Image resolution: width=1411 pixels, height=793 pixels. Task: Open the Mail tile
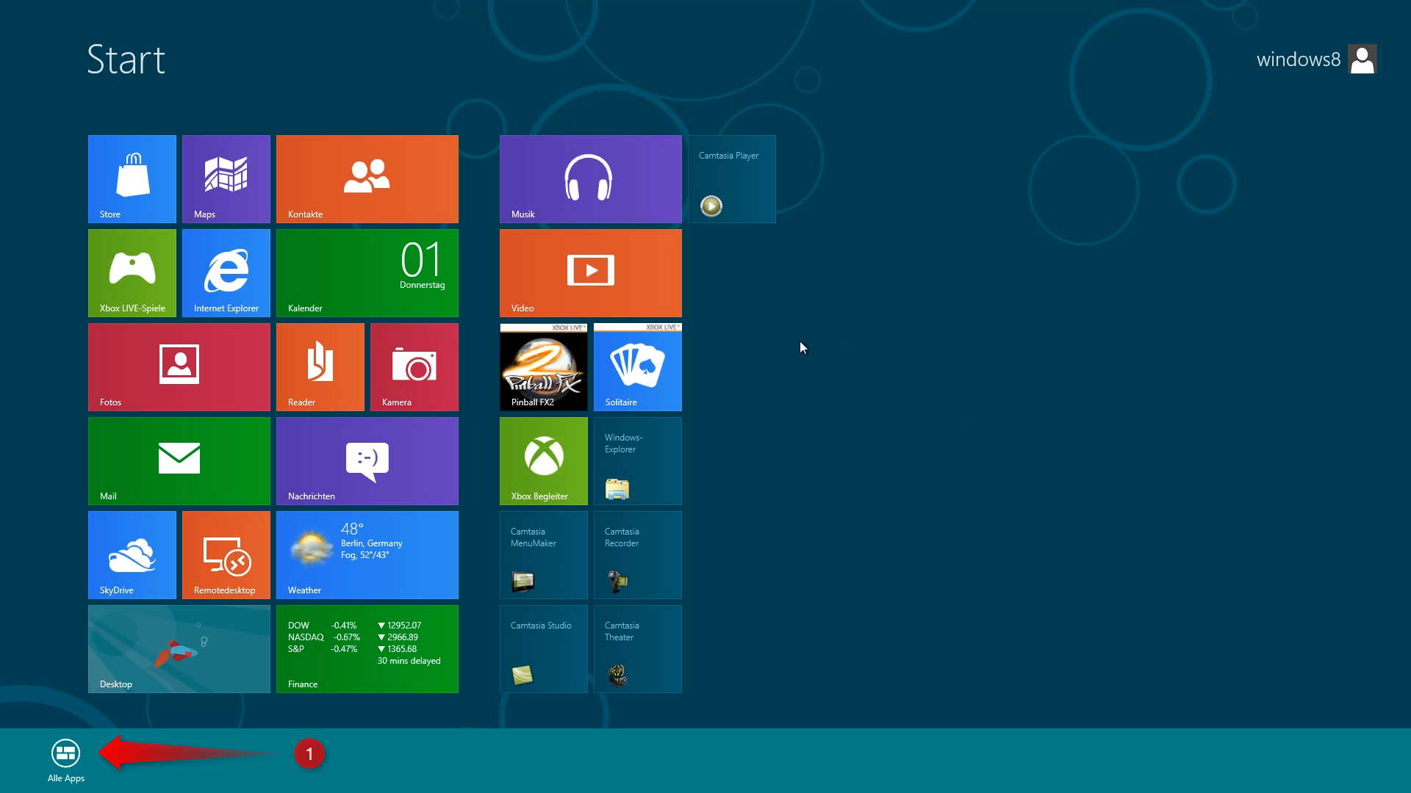(x=179, y=460)
